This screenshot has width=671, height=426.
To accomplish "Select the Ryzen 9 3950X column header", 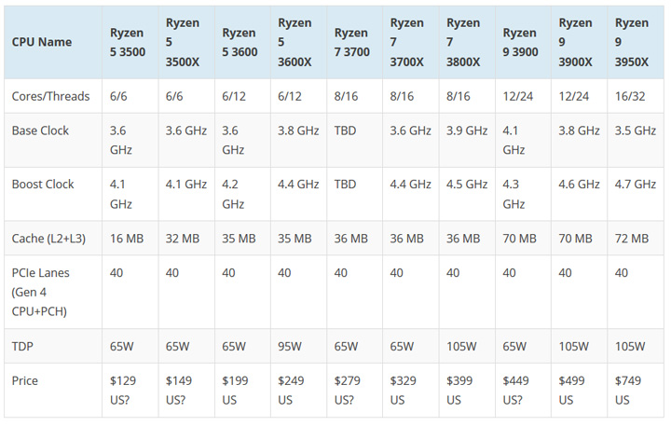I will click(636, 42).
